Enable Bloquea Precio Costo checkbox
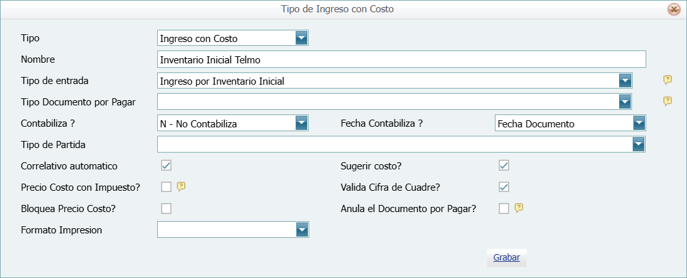The width and height of the screenshot is (687, 278). point(166,208)
